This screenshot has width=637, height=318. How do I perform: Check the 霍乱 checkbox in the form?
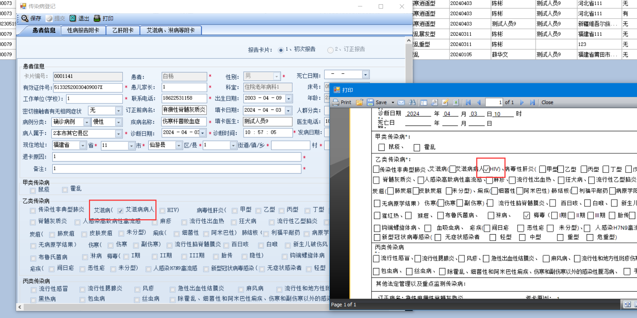click(x=65, y=190)
